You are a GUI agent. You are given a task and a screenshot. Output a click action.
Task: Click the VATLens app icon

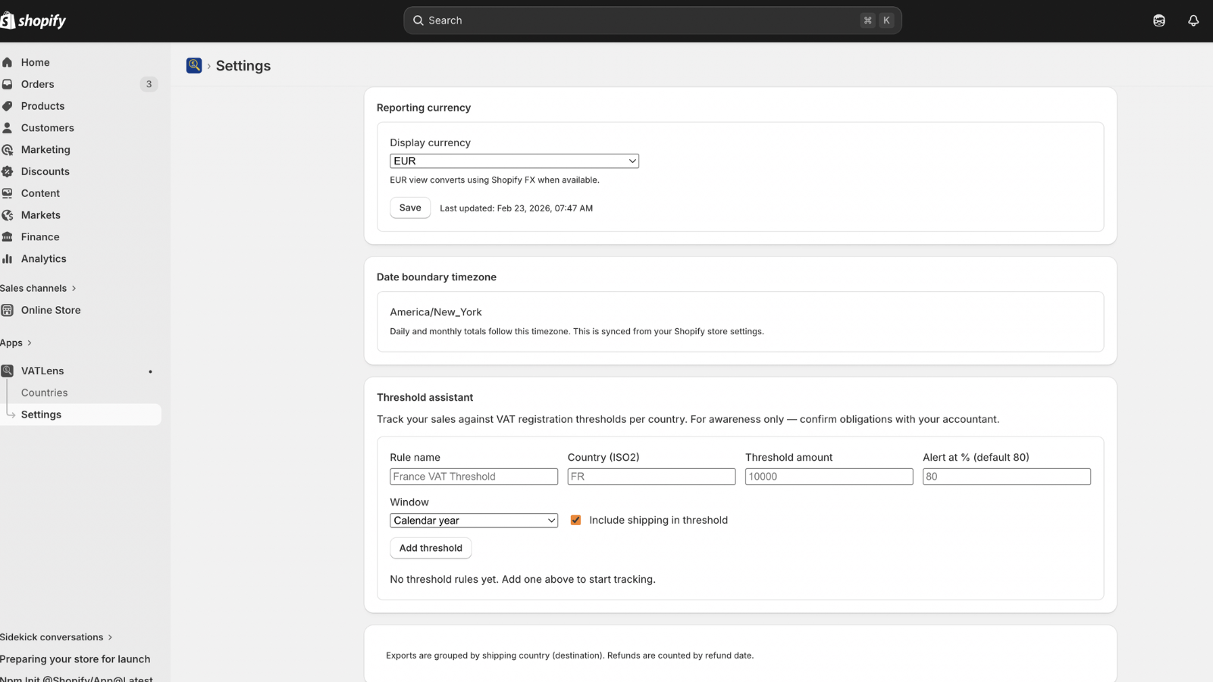click(8, 371)
